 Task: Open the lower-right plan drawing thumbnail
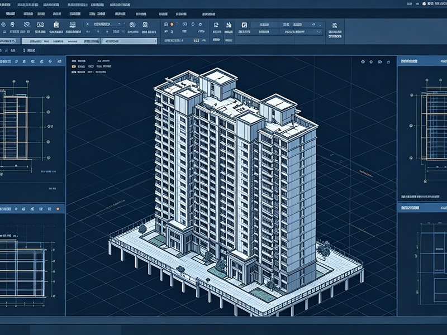pos(432,264)
